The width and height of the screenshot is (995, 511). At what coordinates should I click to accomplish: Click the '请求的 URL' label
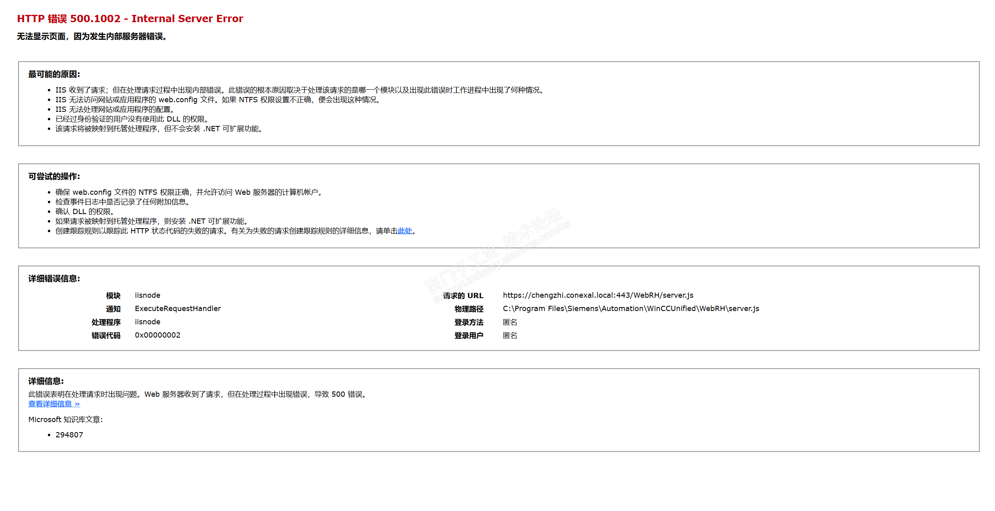point(463,296)
